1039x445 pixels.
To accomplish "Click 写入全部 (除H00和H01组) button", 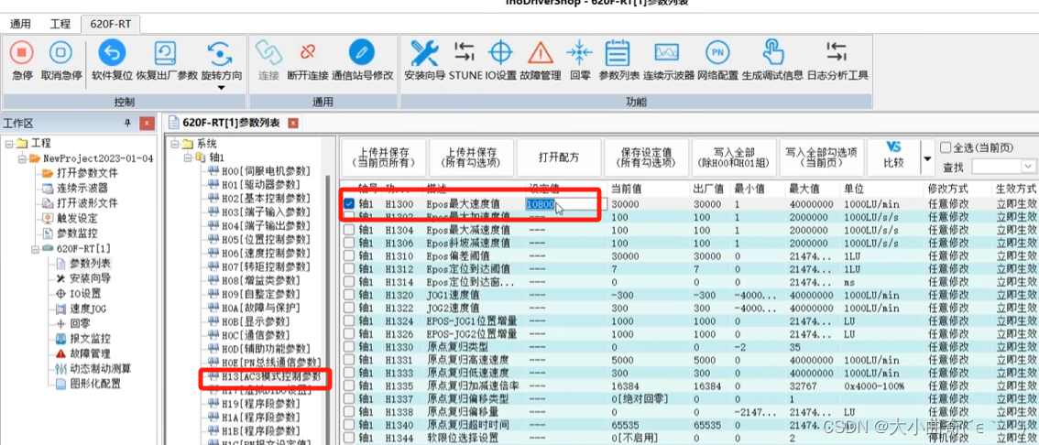I will [734, 157].
